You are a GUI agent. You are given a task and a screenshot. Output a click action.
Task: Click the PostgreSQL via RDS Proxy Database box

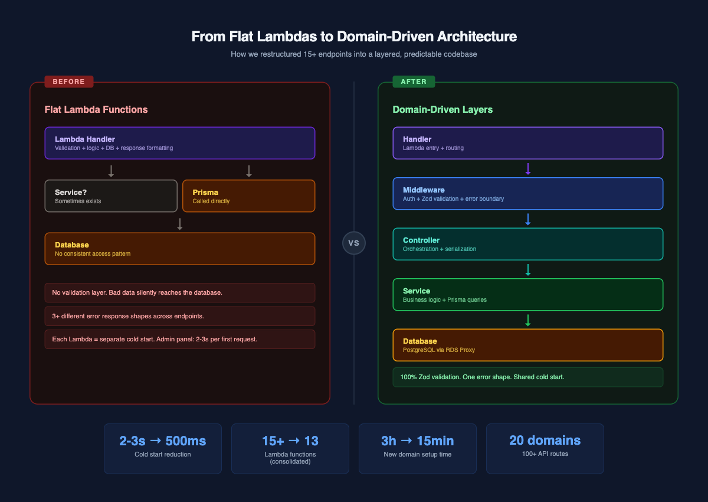pyautogui.click(x=528, y=345)
